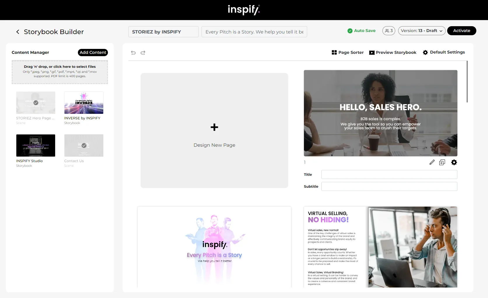Screen dimensions: 488x298
Task: Select Contact Us scene thumbnail
Action: click(x=84, y=146)
